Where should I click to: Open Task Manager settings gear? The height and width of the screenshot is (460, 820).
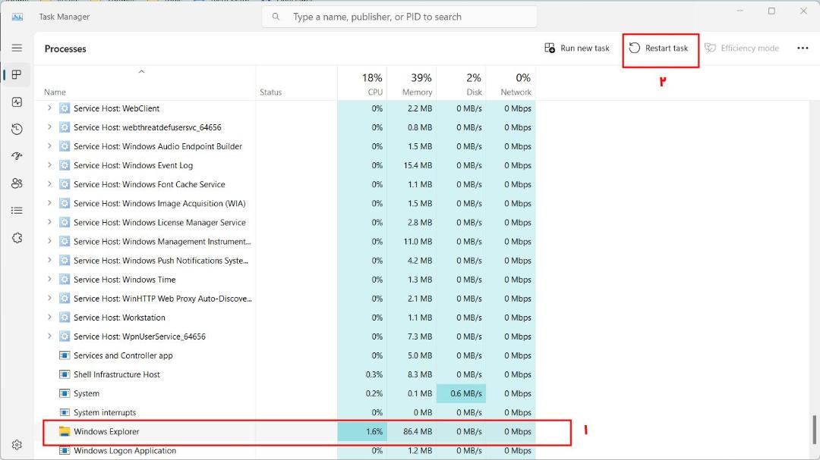(x=17, y=444)
